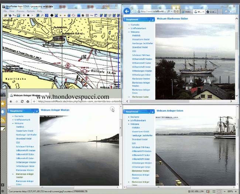Open Hamburger Jachthafen link in Anleger Osten page
The image size is (240, 194).
pos(142,136)
